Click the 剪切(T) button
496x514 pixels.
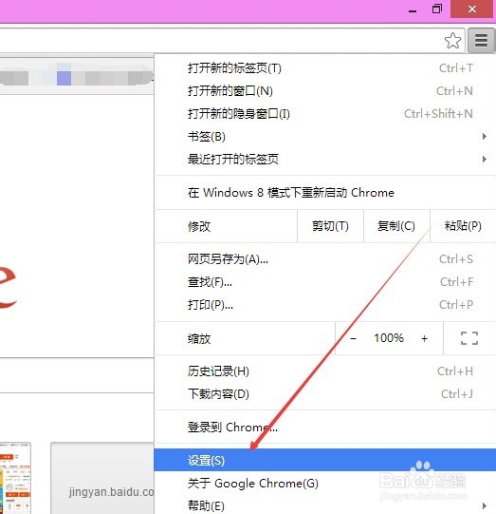(330, 226)
